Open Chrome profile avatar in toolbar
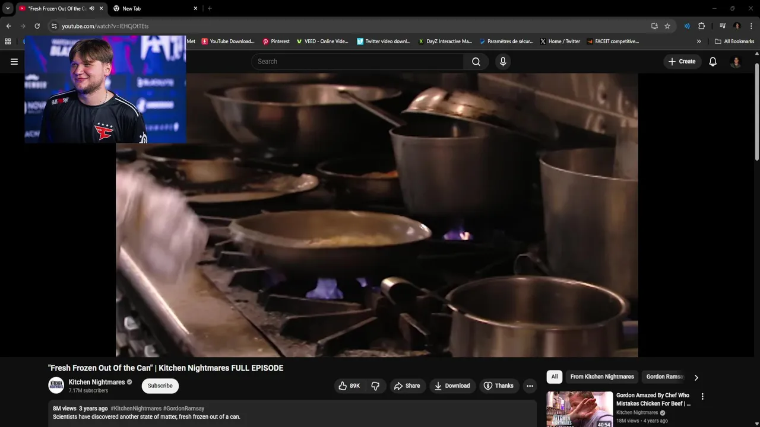The image size is (760, 427). click(737, 26)
